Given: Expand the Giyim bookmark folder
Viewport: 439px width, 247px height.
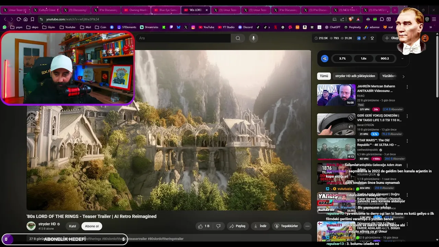Looking at the screenshot, I should point(48,27).
